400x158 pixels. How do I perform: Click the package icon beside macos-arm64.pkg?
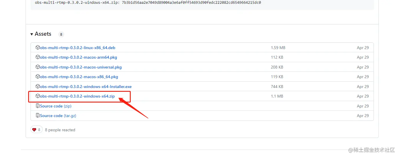[x=37, y=57]
